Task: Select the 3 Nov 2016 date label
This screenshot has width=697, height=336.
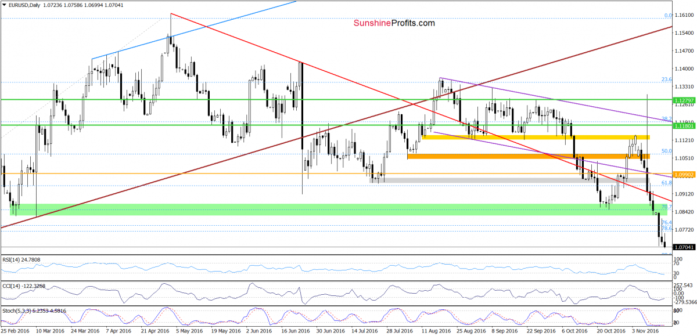Action: coord(645,330)
